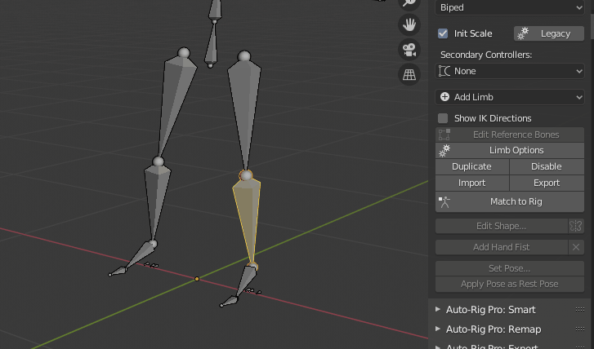Open the Add Limb dropdown
Screen dimensions: 594x349
click(510, 97)
